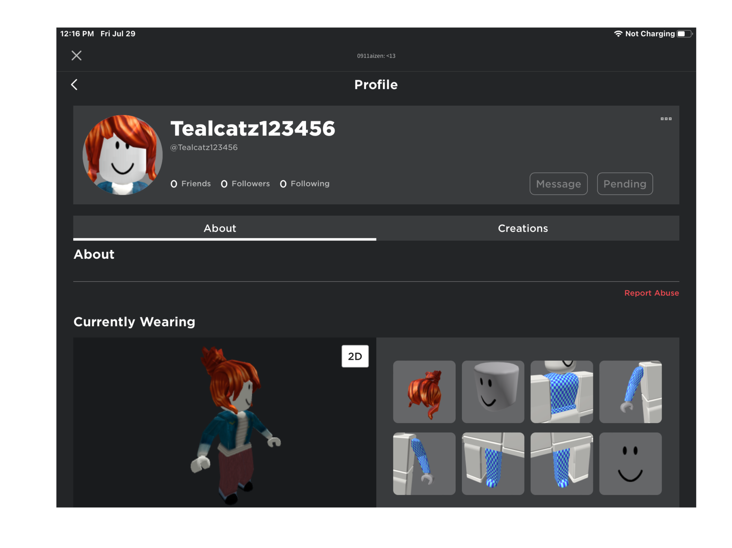Viewport: 732px width, 548px height.
Task: Open the three-dot options menu
Action: 666,119
